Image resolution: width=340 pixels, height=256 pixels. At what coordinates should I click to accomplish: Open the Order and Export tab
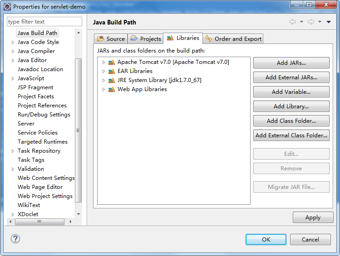pyautogui.click(x=233, y=39)
